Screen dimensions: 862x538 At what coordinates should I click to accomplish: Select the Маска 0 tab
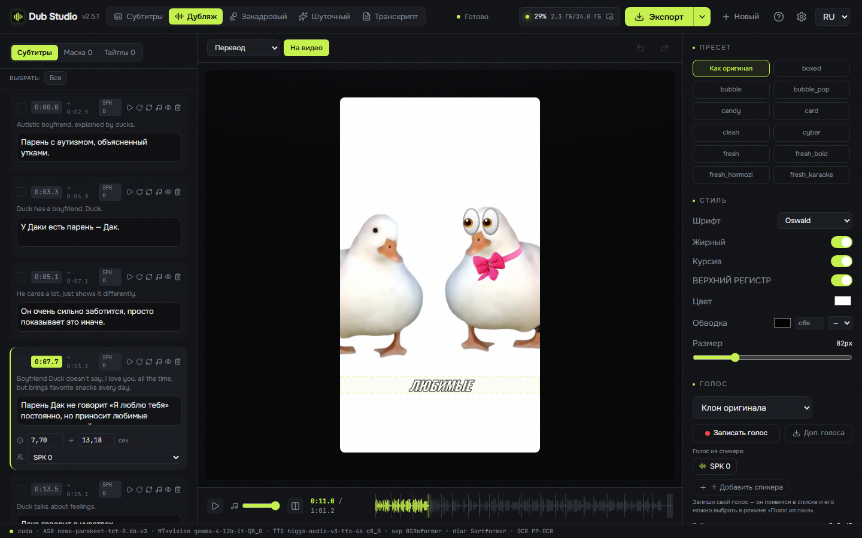tap(78, 53)
